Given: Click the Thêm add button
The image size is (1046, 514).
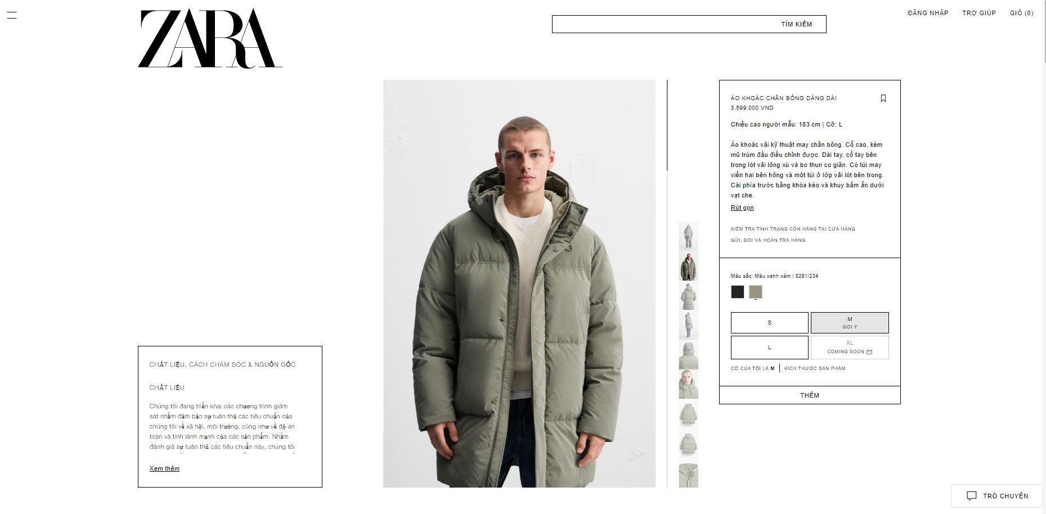Looking at the screenshot, I should tap(810, 395).
